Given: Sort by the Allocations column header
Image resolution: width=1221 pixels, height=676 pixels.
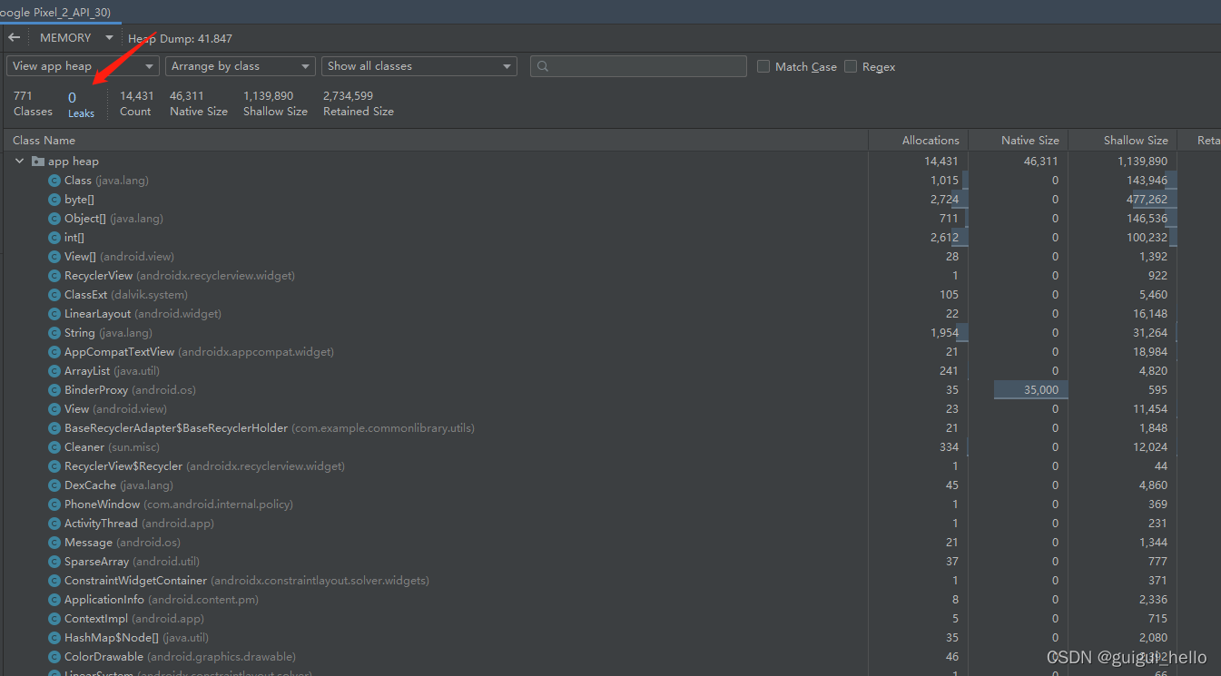Looking at the screenshot, I should coord(919,141).
